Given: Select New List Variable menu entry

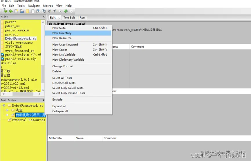Looking at the screenshot, I should point(78,55).
